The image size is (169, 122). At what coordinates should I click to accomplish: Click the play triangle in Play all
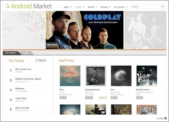37,60
